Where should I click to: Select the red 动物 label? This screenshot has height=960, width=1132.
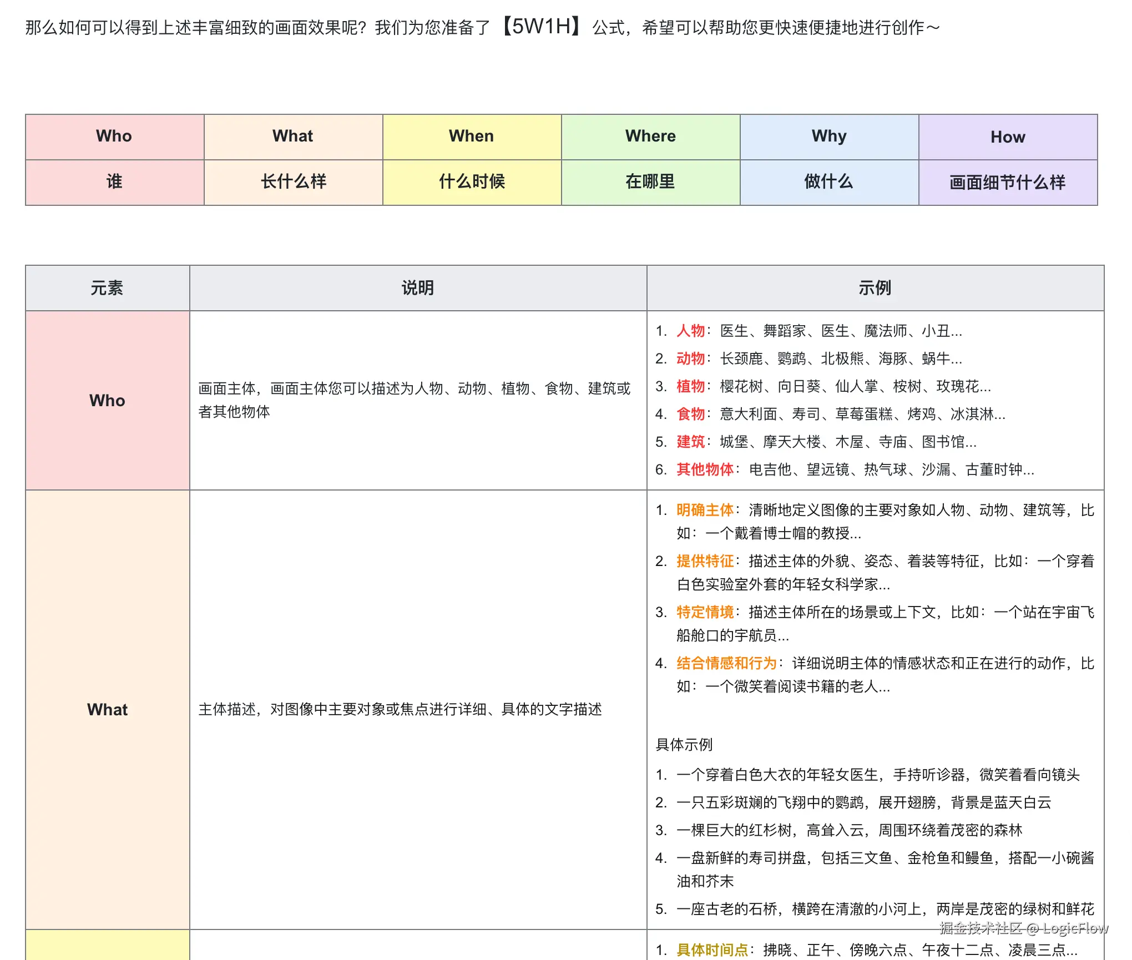click(690, 358)
